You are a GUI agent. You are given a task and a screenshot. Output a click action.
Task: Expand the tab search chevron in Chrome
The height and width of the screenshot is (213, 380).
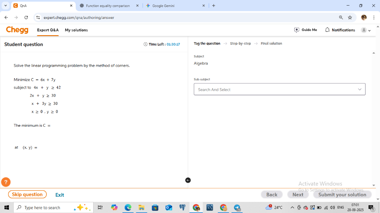coord(5,6)
